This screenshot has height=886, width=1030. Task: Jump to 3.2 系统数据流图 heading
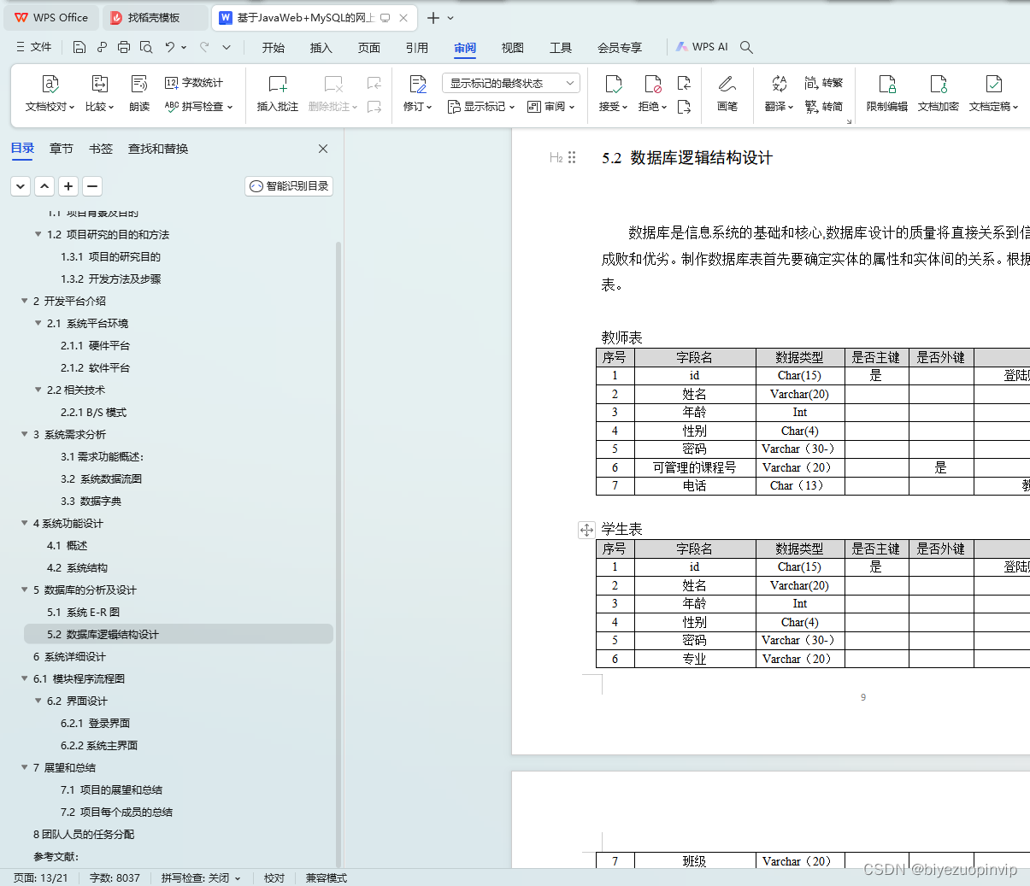click(x=101, y=478)
